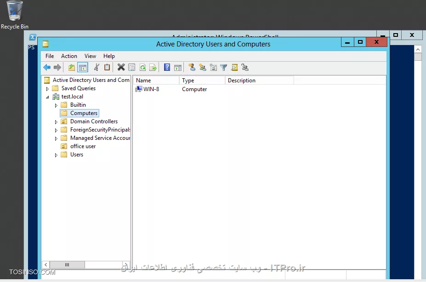Expand the ForeignSecurityPrincipals node
This screenshot has width=426, height=282.
coord(56,130)
